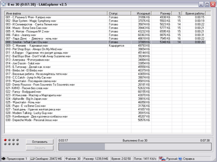Select row 010 - Pet Shop Boys - Always On My Mind.wav
Screen dimensions: 217x162
tap(105, 49)
